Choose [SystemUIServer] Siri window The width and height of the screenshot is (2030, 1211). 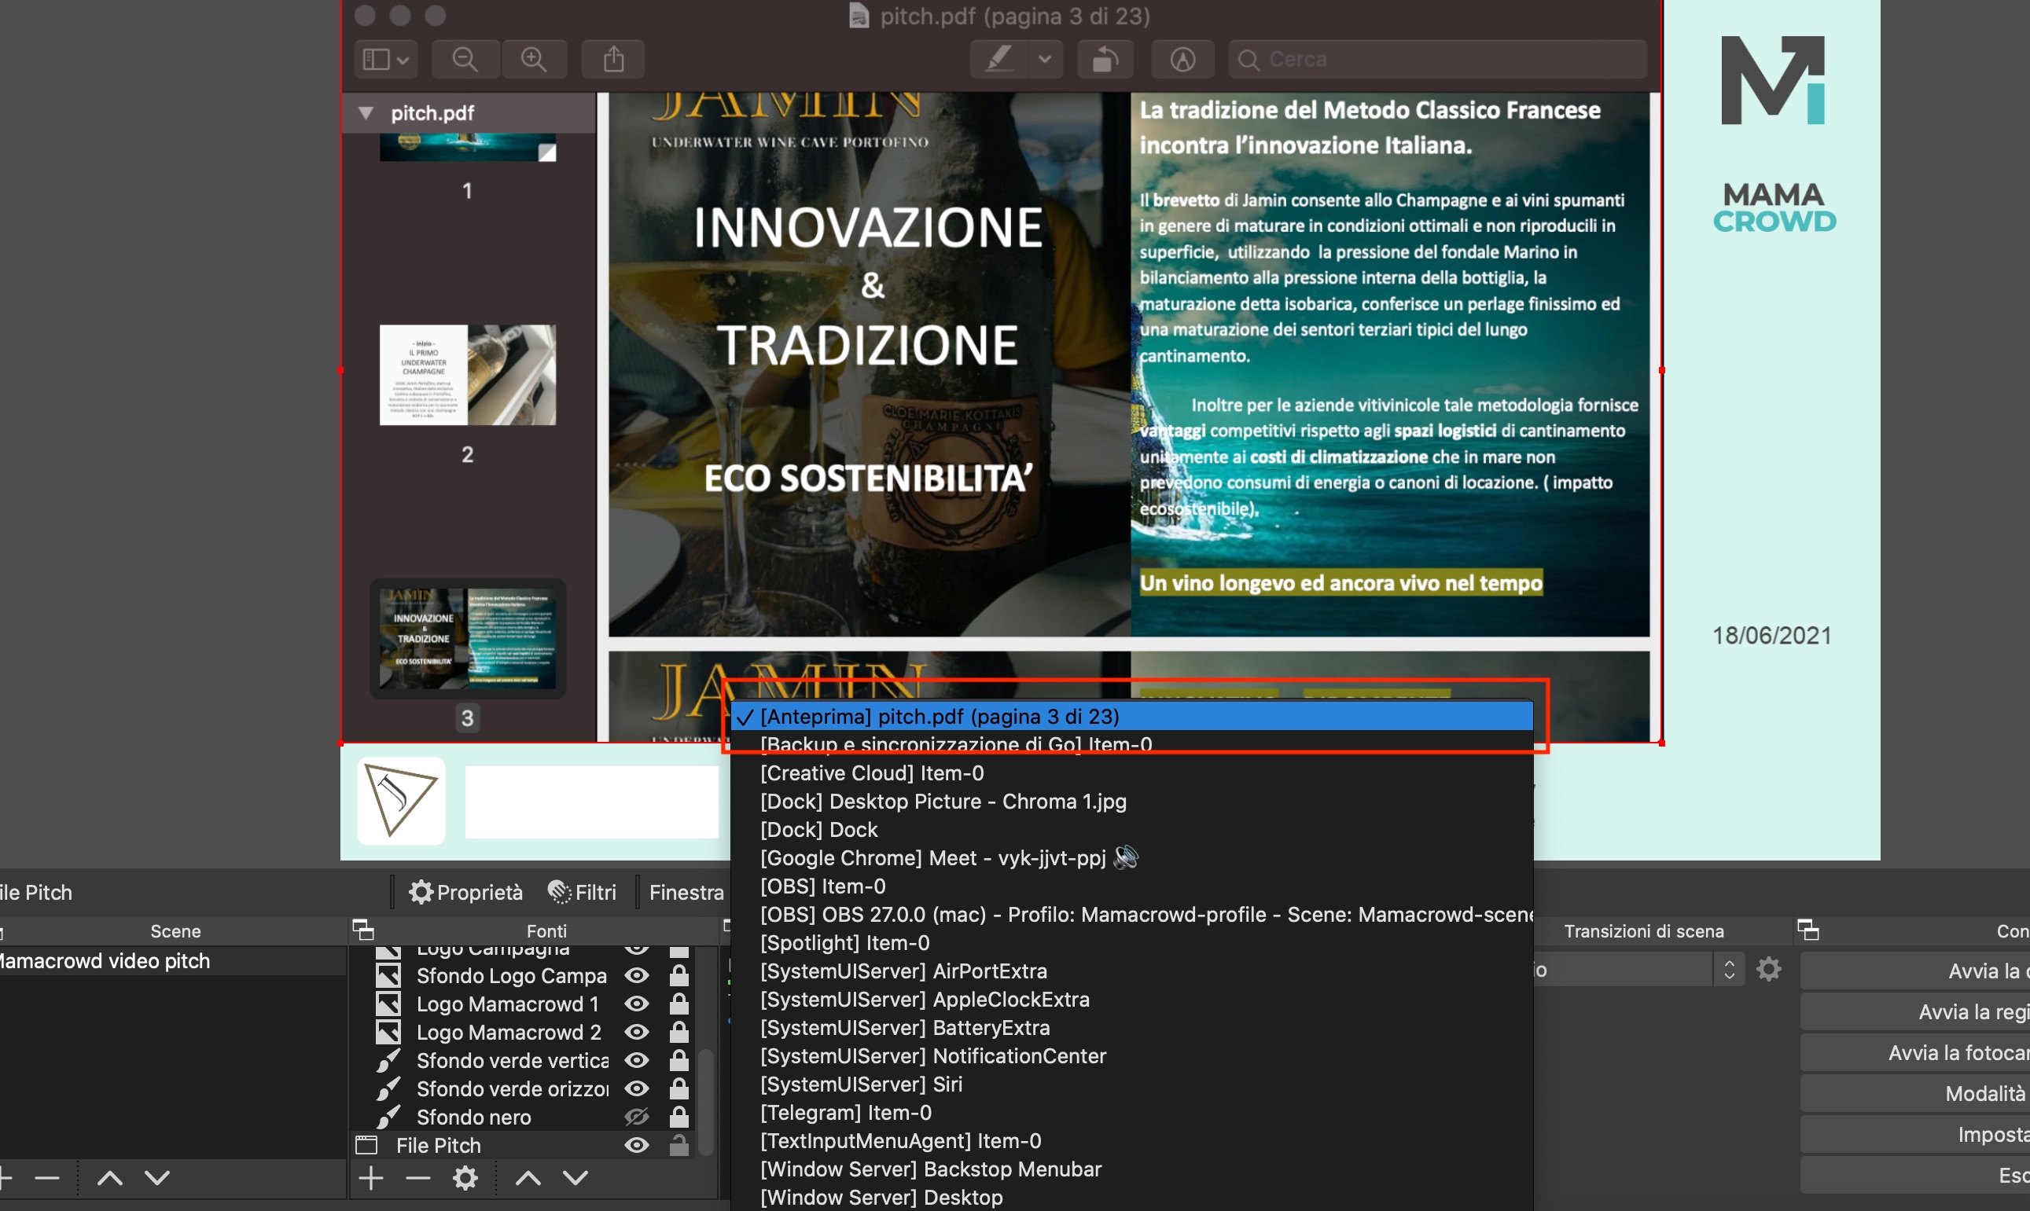click(1131, 1084)
